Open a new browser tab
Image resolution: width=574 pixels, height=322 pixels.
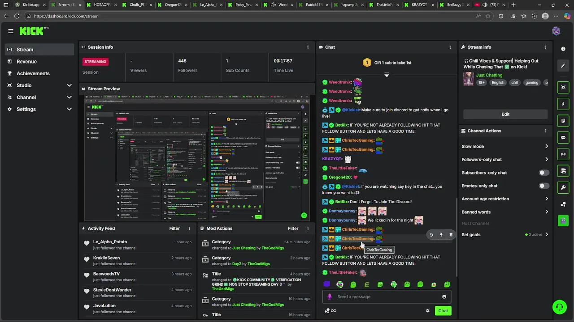[513, 5]
